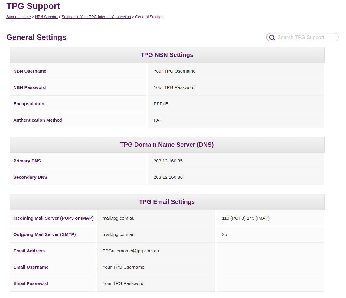Click the General Settings page title

pyautogui.click(x=36, y=38)
